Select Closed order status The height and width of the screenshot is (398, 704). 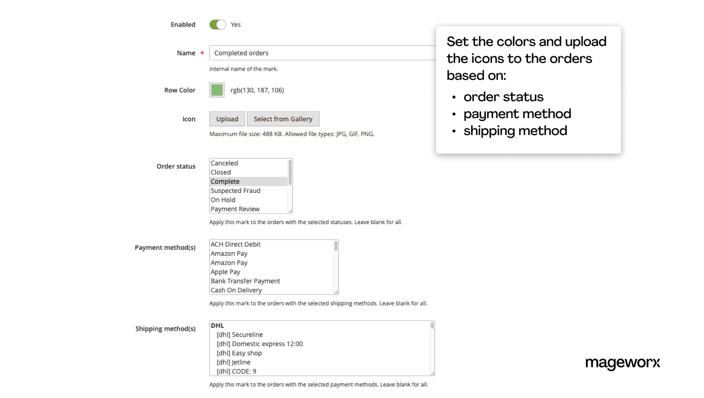(x=240, y=172)
